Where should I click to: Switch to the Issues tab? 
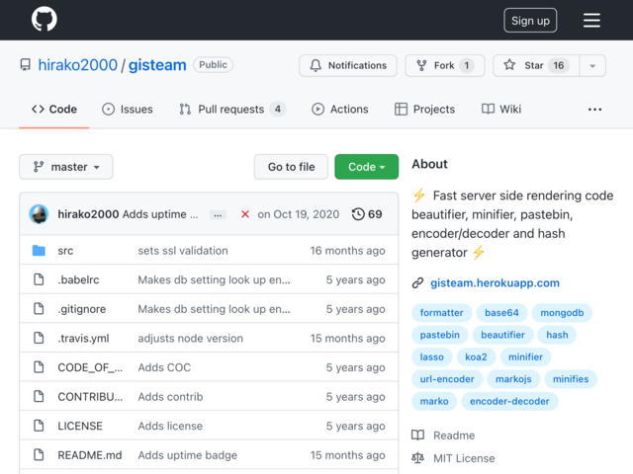click(x=128, y=110)
